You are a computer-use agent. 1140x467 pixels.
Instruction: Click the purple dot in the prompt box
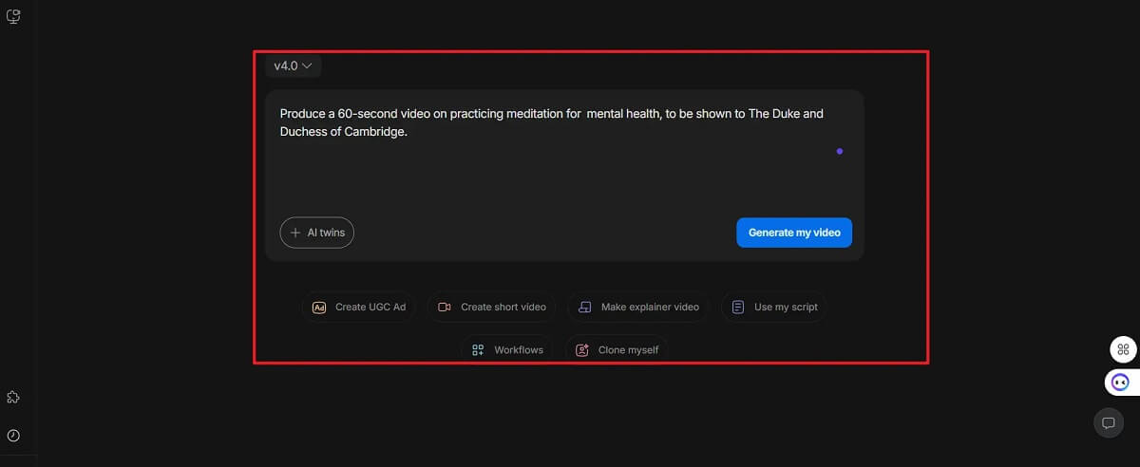[x=840, y=151]
